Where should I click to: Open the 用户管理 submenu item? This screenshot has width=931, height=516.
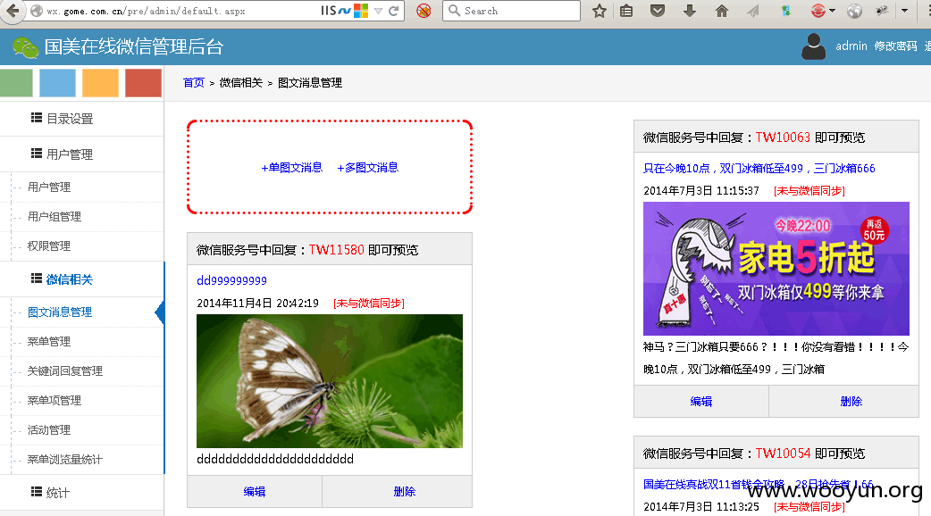click(48, 187)
